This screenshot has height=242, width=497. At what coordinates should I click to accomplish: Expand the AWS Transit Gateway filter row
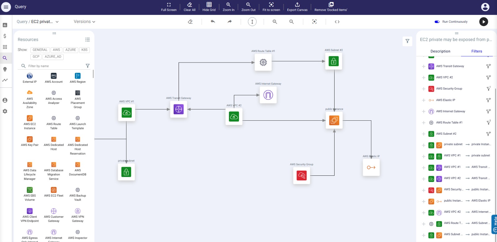tap(424, 66)
